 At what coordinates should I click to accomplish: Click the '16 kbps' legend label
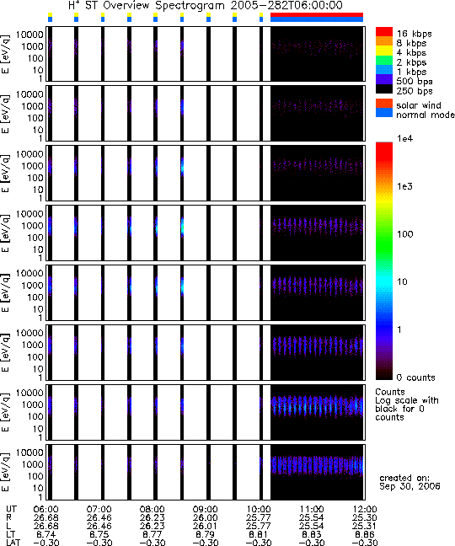(x=414, y=34)
